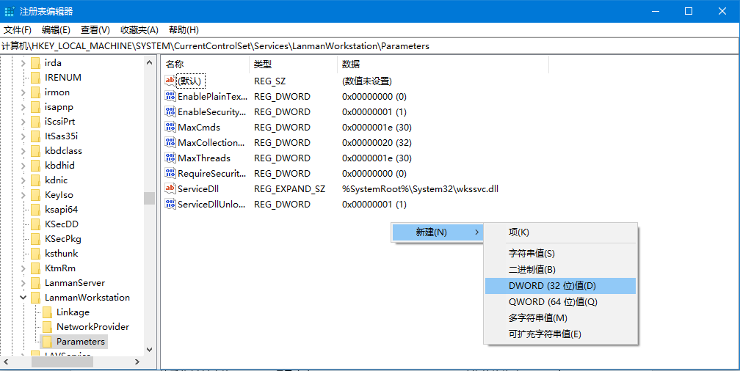The image size is (740, 371).
Task: Expand the kbdclass tree node
Action: tap(23, 151)
